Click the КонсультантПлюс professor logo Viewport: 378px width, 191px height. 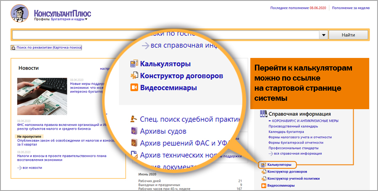(x=18, y=14)
